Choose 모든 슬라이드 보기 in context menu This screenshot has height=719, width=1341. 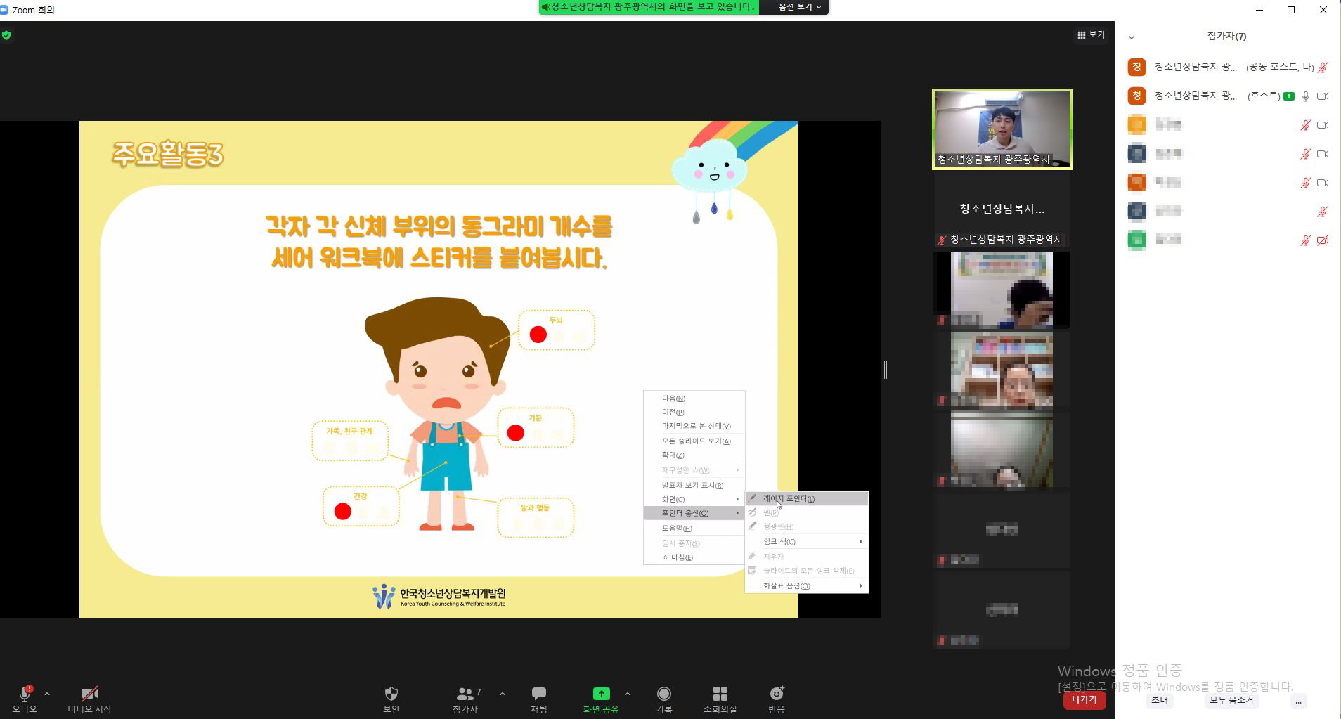(696, 441)
